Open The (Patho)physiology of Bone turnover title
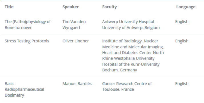204x103 pixels. tap(28, 24)
